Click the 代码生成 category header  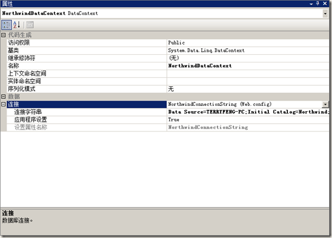click(20, 35)
